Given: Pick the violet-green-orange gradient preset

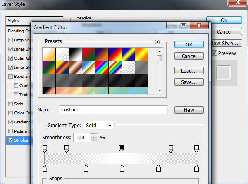Looking at the screenshot, I should [x=49, y=68].
